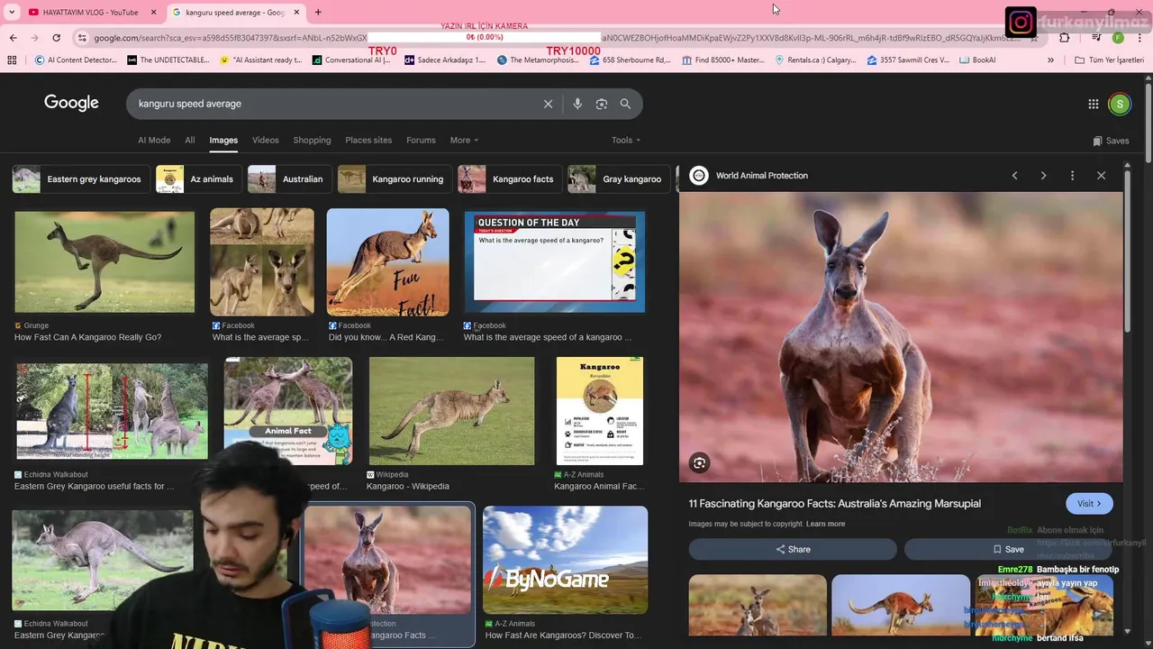Screen dimensions: 1153x649
Task: Open browser extensions puzzle icon
Action: (1064, 38)
